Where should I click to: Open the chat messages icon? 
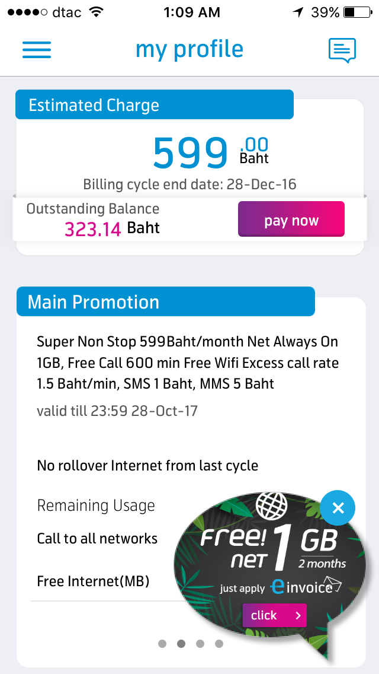[x=342, y=50]
